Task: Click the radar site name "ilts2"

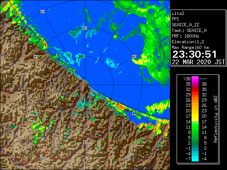Action: (x=178, y=13)
